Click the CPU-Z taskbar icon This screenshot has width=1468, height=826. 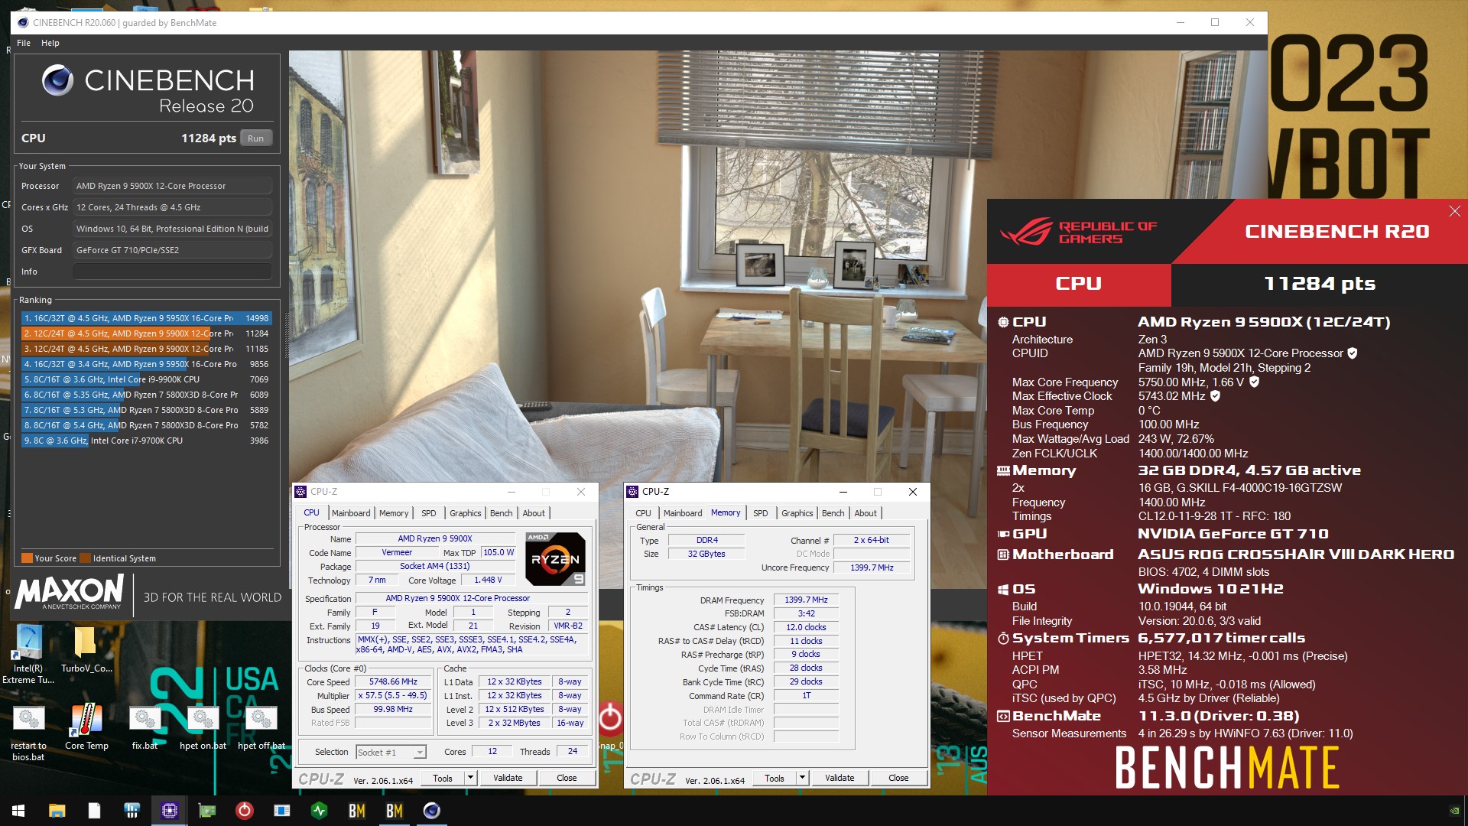tap(170, 811)
